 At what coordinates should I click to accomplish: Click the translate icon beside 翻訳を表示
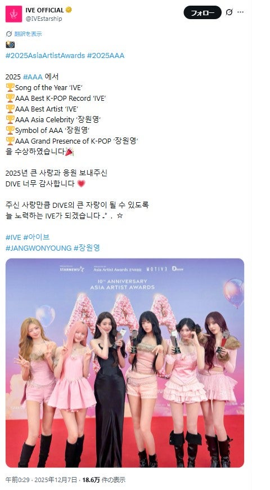coord(9,34)
